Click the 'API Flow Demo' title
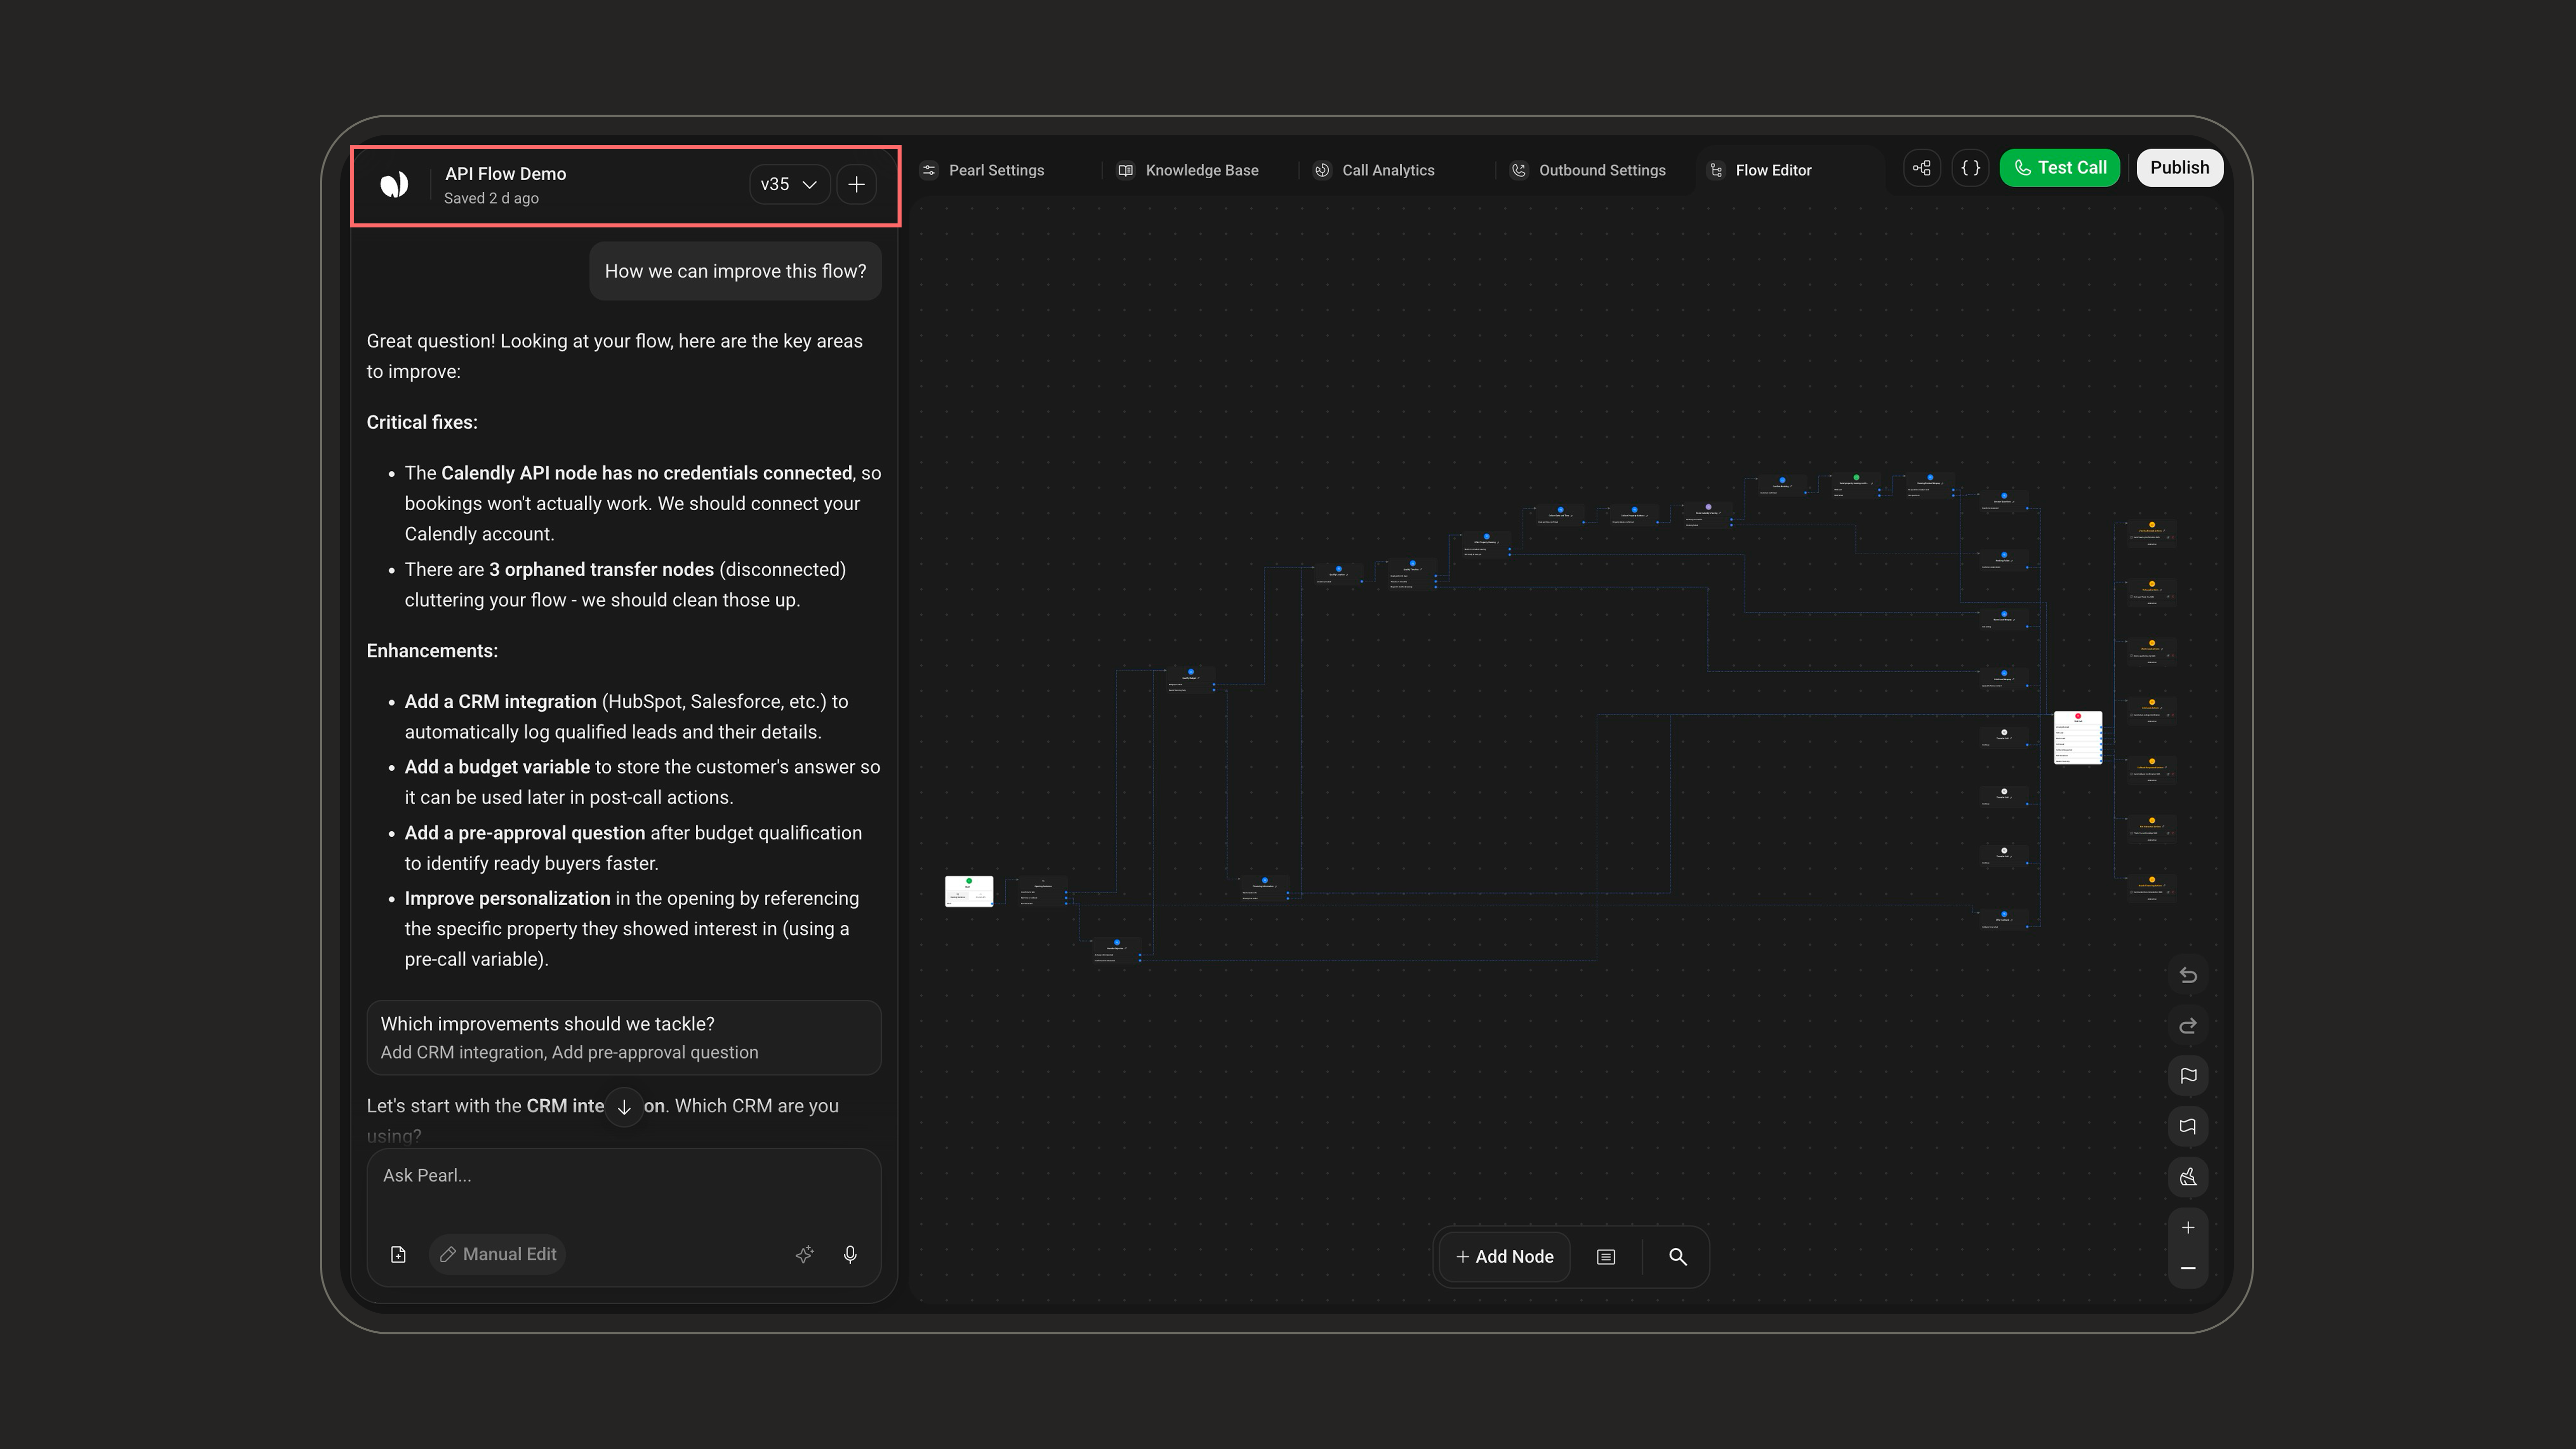The height and width of the screenshot is (1449, 2576). coord(505,174)
